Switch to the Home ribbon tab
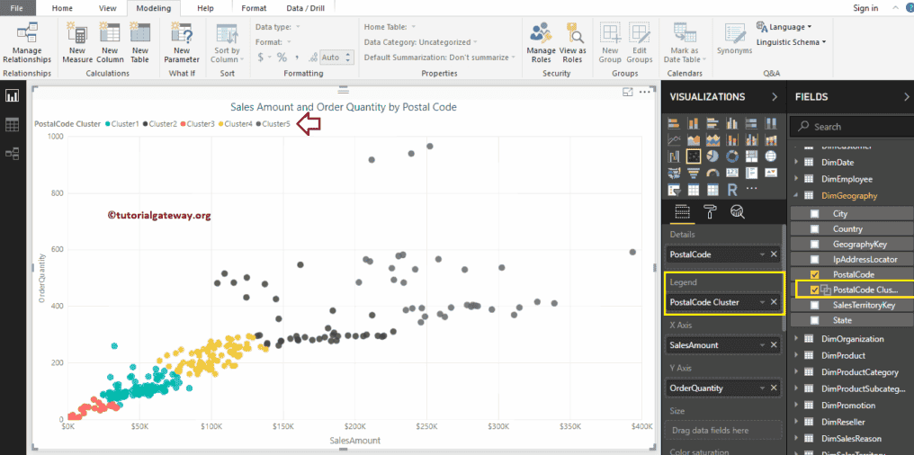The width and height of the screenshot is (914, 455). [62, 8]
